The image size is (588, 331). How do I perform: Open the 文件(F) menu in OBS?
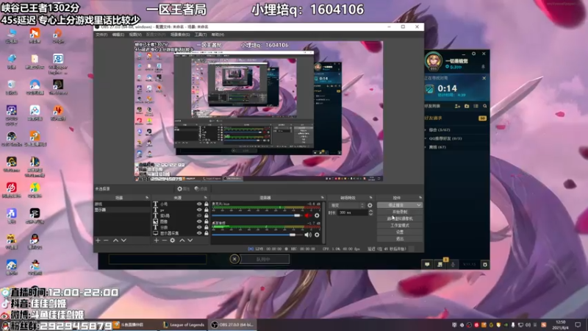101,35
